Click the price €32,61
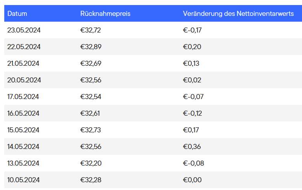302x190 pixels. pos(90,113)
